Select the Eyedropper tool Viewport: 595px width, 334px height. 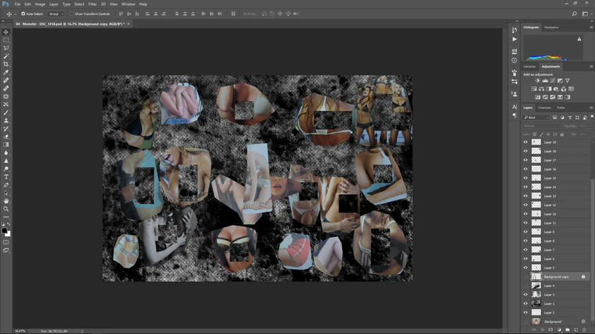coord(6,73)
